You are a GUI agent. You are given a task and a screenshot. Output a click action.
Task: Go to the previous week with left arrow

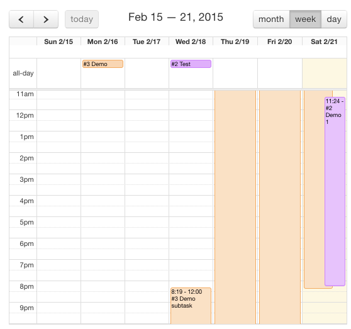point(21,20)
